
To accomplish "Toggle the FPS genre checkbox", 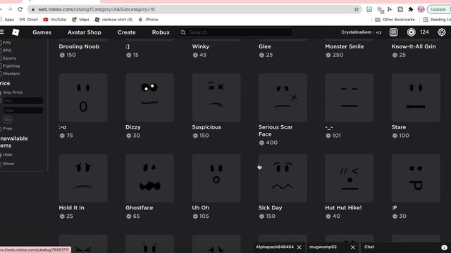I will coord(1,43).
